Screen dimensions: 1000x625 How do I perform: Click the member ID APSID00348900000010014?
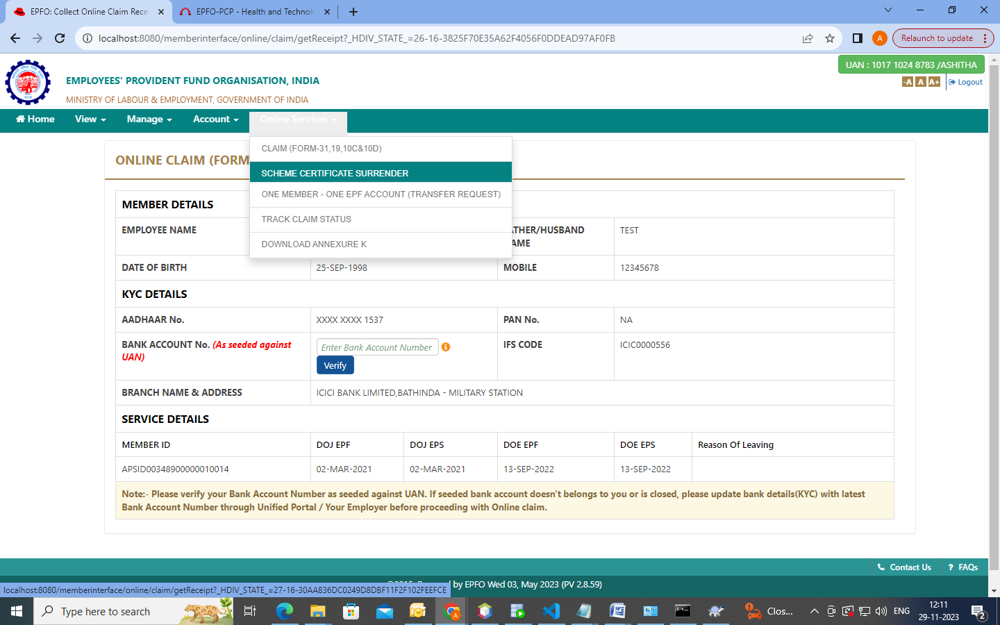click(175, 469)
